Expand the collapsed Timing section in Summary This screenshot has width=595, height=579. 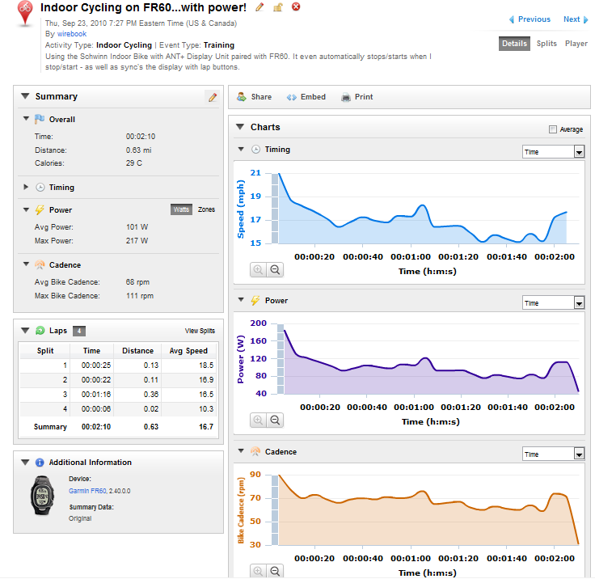[x=26, y=187]
